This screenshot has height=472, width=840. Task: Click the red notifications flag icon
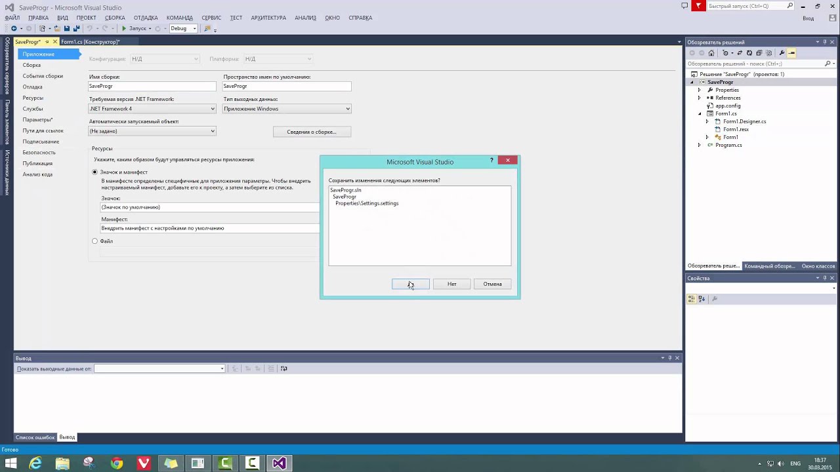pos(699,6)
